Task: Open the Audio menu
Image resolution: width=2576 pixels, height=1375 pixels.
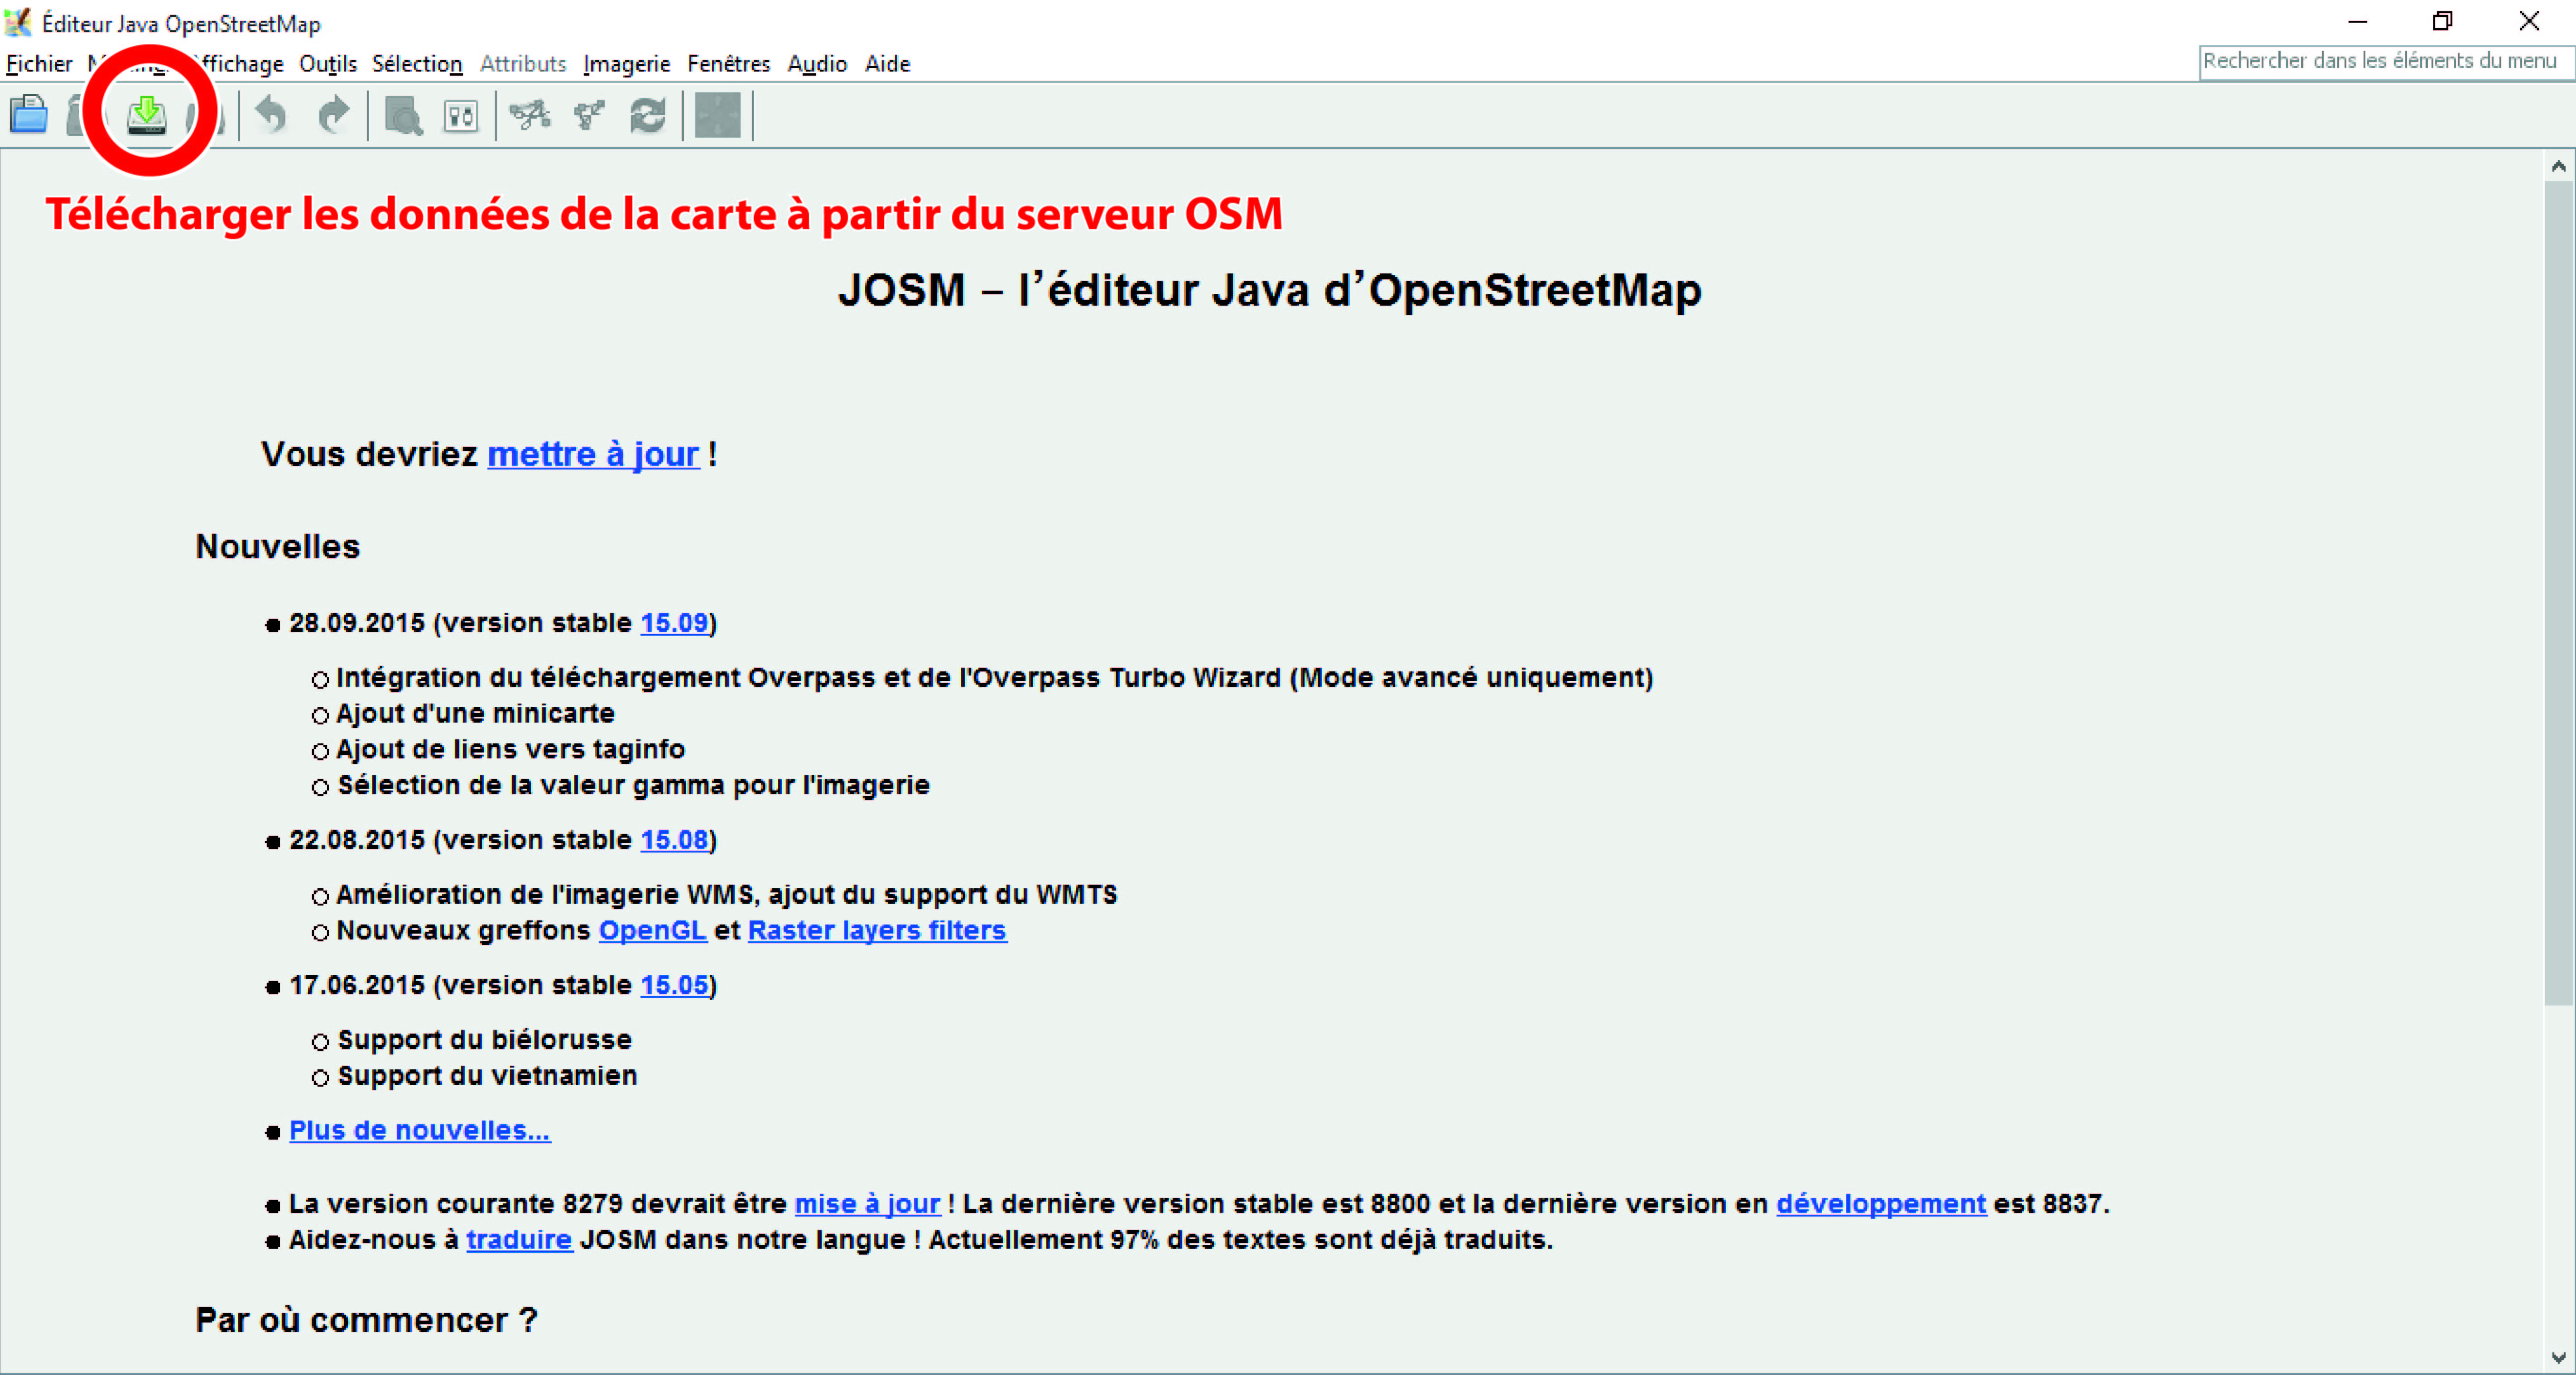Action: coord(817,64)
